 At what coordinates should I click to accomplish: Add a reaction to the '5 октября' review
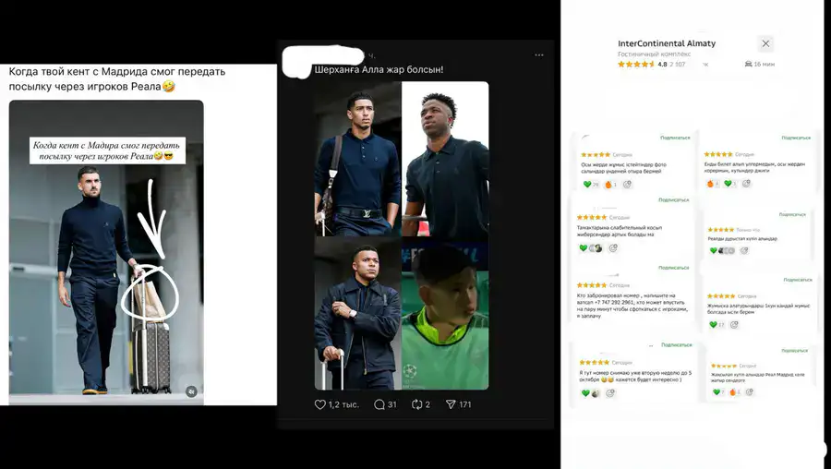click(x=610, y=393)
